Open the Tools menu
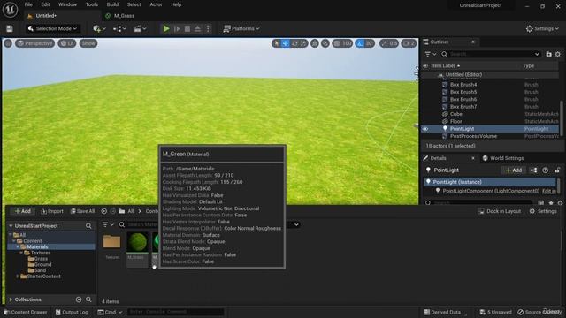This screenshot has height=318, width=566. coord(92,4)
